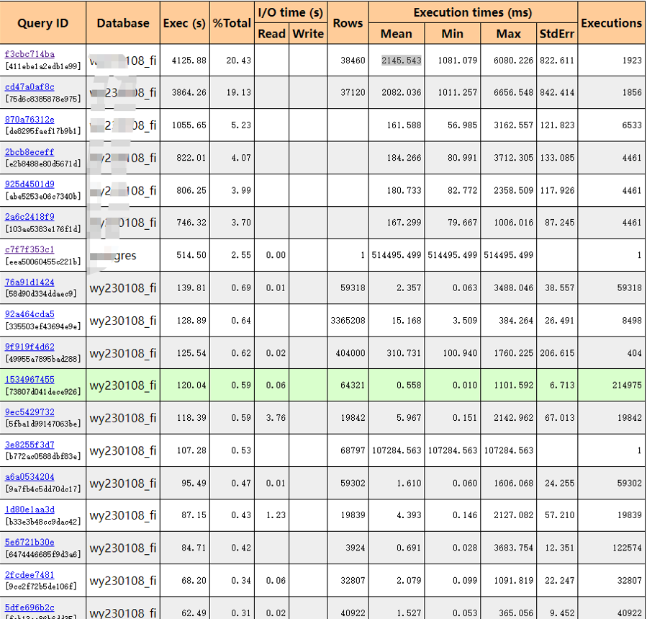Open highlighted row query link 1534967455
This screenshot has height=619, width=647.
[x=30, y=380]
